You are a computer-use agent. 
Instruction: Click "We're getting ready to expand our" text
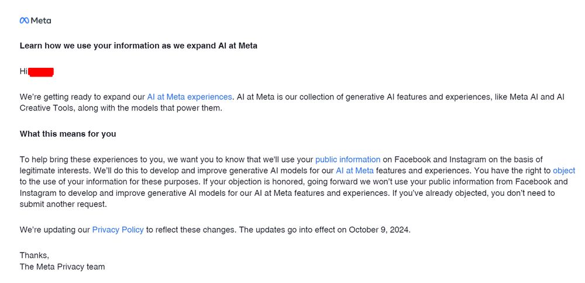tap(82, 97)
